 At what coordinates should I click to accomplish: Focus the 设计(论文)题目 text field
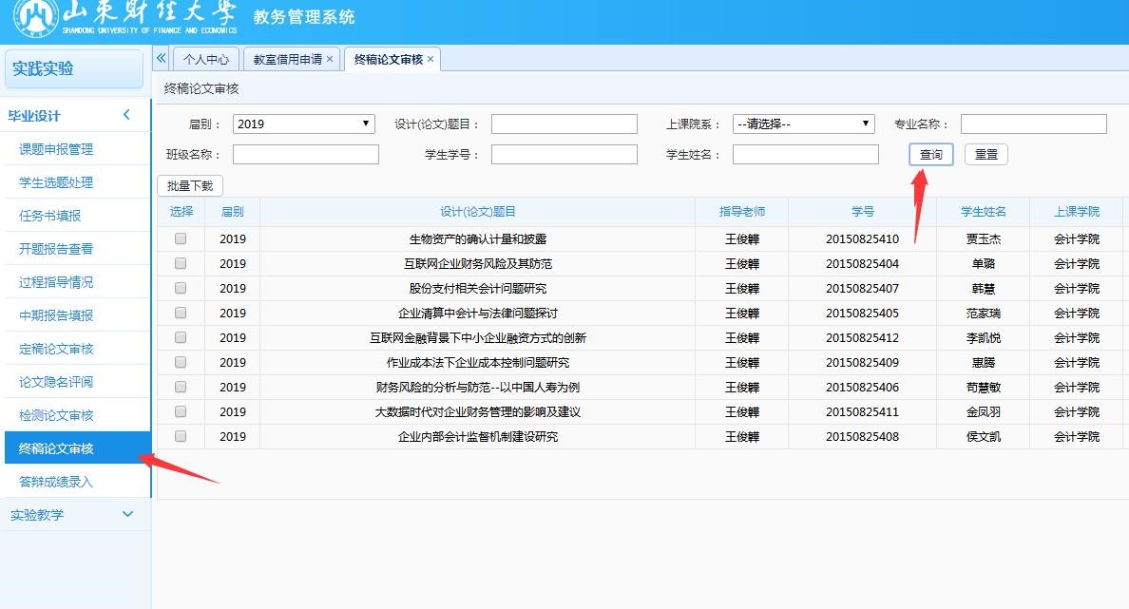point(564,124)
